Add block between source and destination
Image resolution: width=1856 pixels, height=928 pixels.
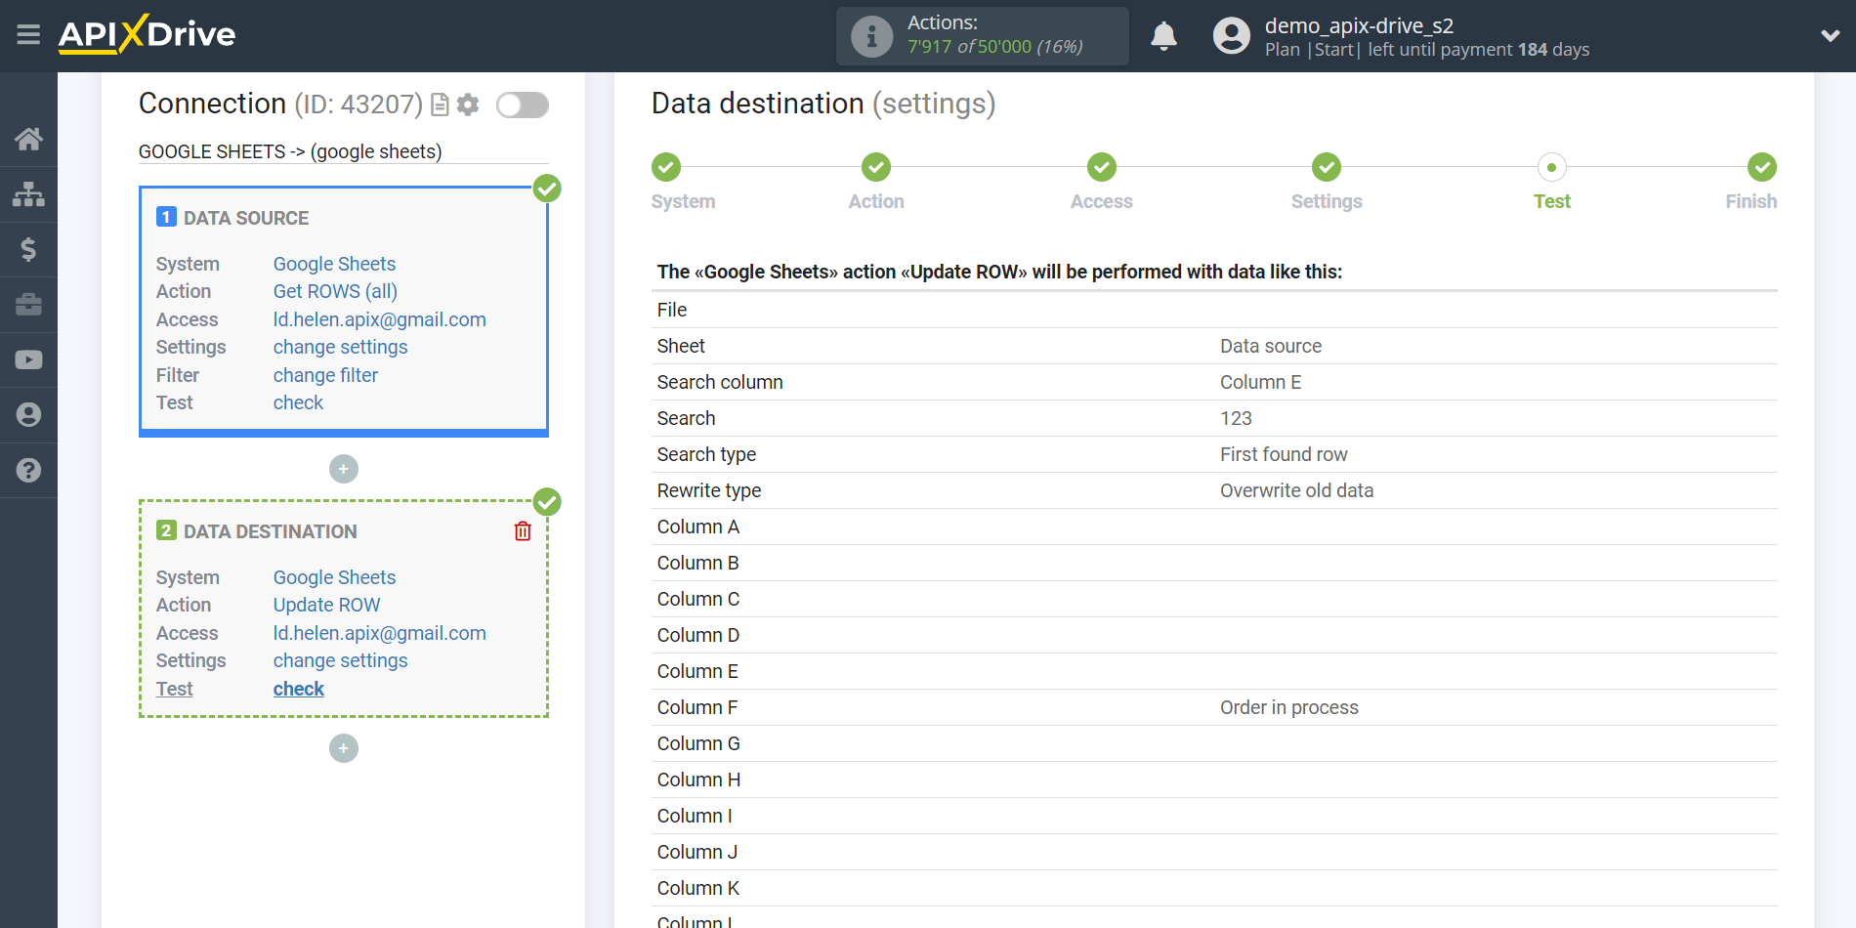(x=344, y=469)
